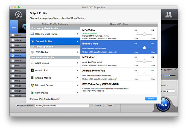Screen dimensions: 187x130
Task: Adjust Android Phone/Pad quality slider
Action: point(144,75)
